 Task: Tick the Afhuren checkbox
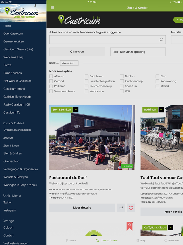click(51, 76)
